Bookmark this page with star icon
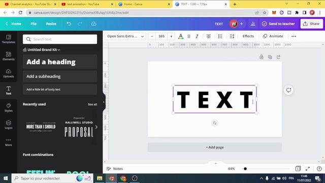The width and height of the screenshot is (325, 183). point(265,13)
